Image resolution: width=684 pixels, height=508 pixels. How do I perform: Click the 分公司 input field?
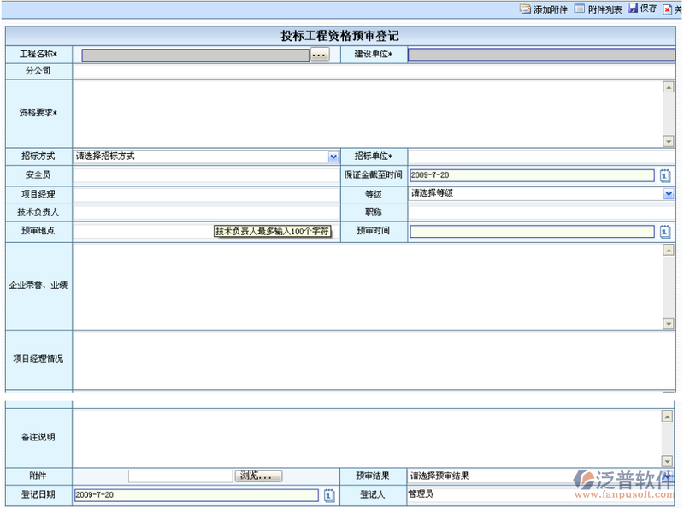tap(342, 71)
